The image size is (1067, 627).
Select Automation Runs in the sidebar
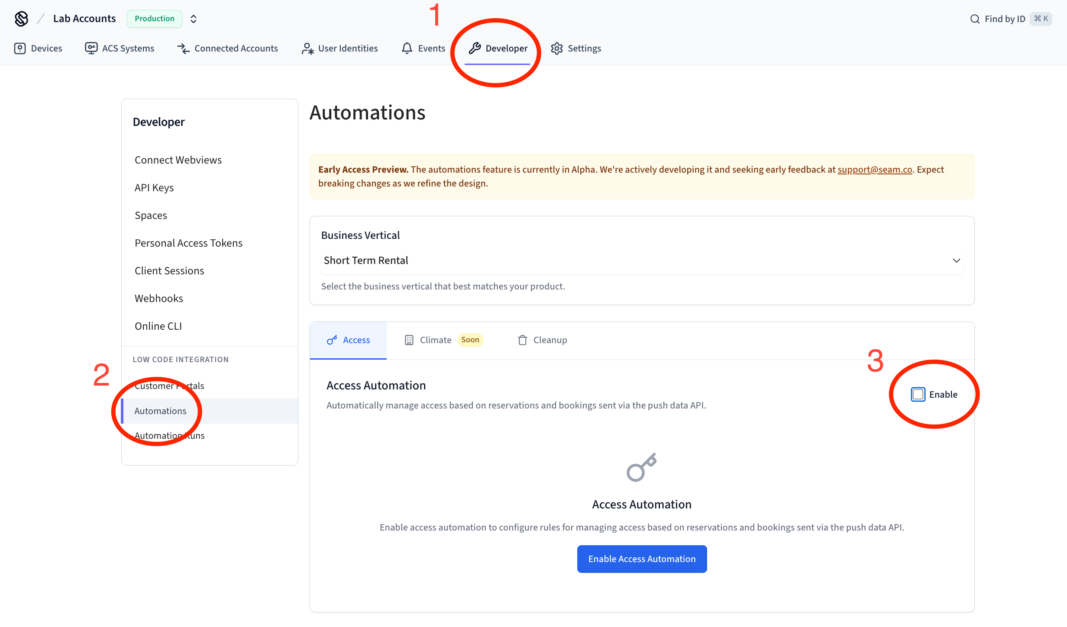coord(169,436)
